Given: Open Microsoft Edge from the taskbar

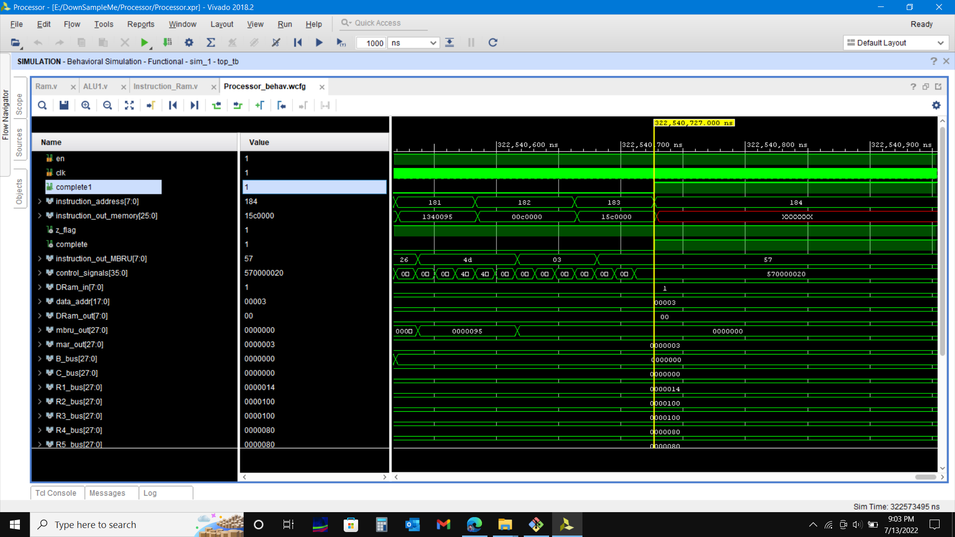Looking at the screenshot, I should click(x=475, y=525).
